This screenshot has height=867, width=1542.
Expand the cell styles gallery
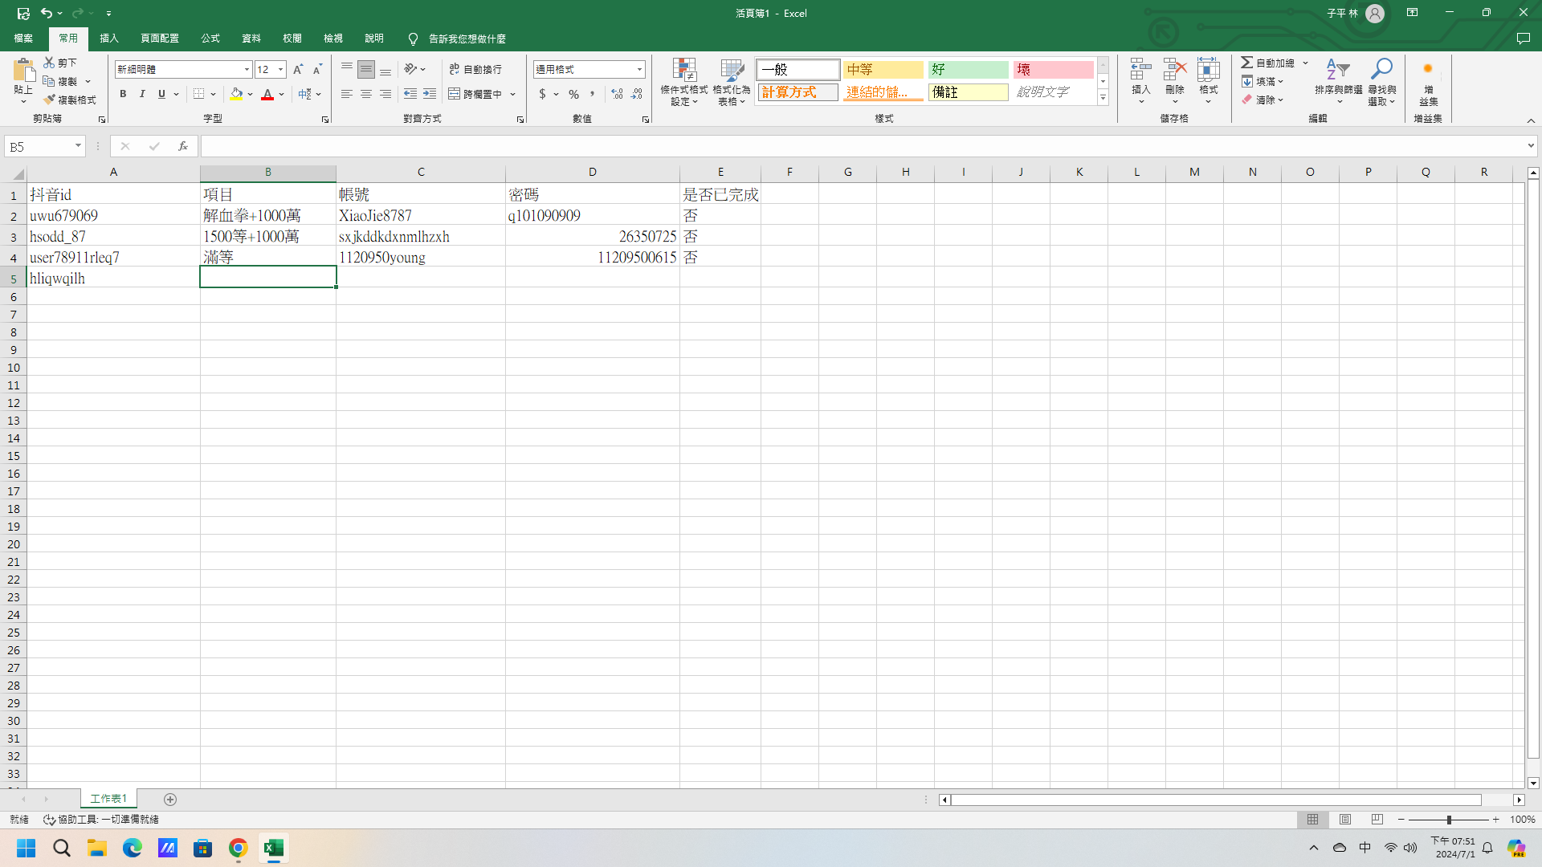[1103, 98]
